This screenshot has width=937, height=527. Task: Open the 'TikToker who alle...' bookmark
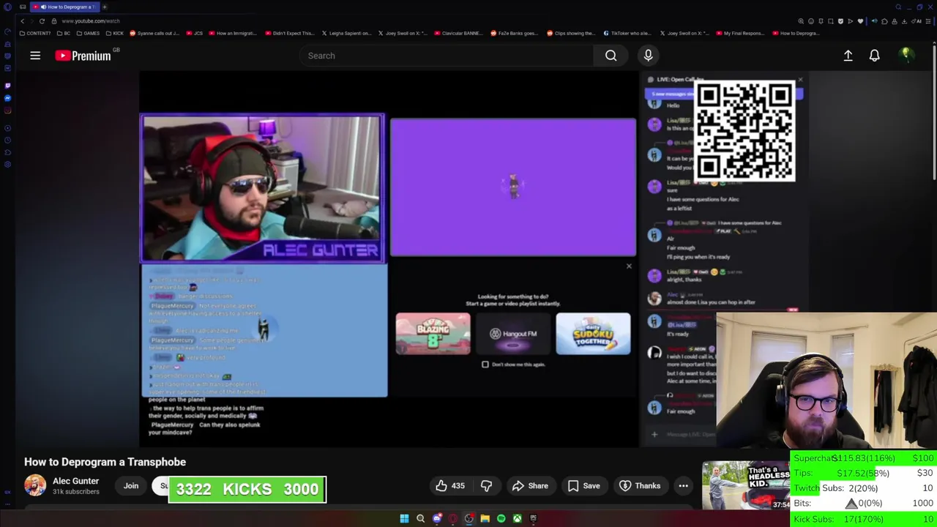tap(628, 33)
